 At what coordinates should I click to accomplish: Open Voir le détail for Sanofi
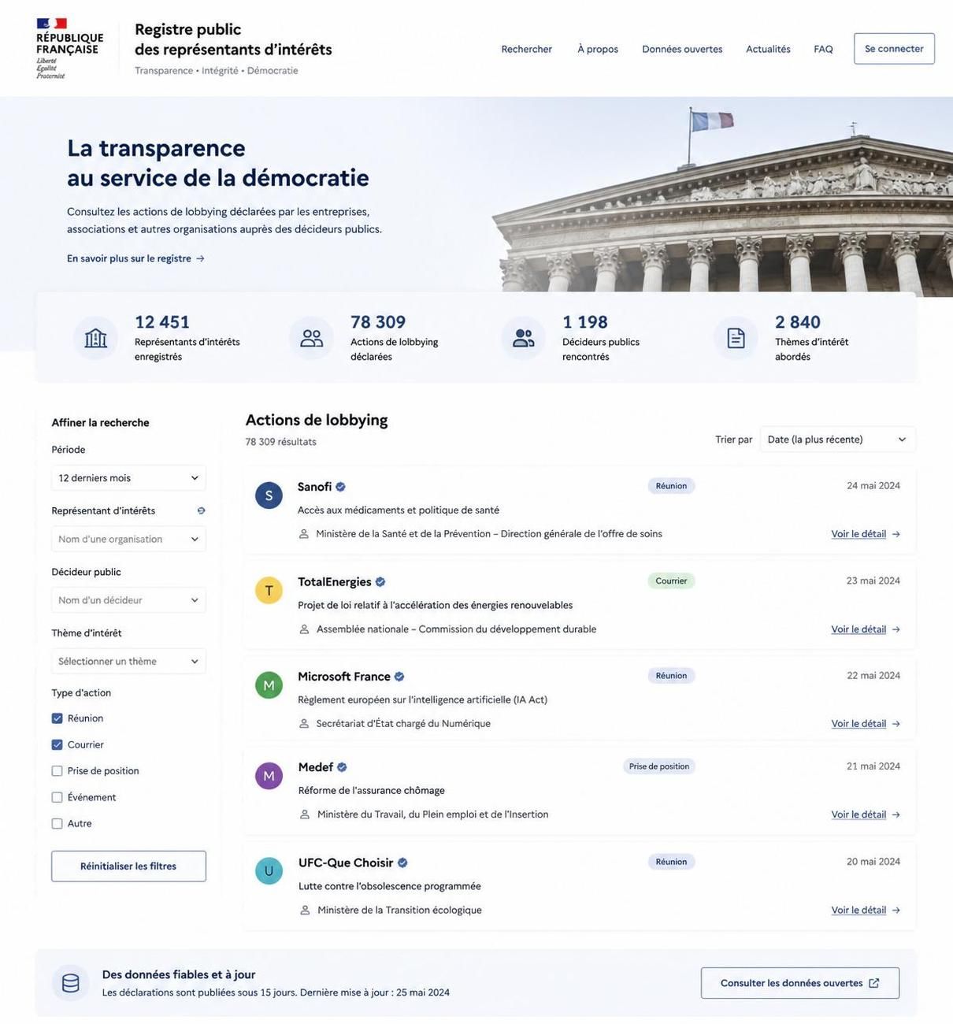tap(866, 534)
